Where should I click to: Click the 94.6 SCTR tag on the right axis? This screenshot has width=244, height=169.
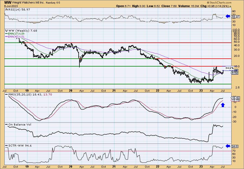pyautogui.click(x=235, y=146)
